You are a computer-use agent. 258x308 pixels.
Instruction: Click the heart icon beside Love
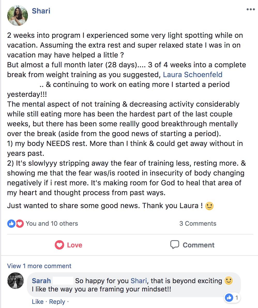click(59, 245)
